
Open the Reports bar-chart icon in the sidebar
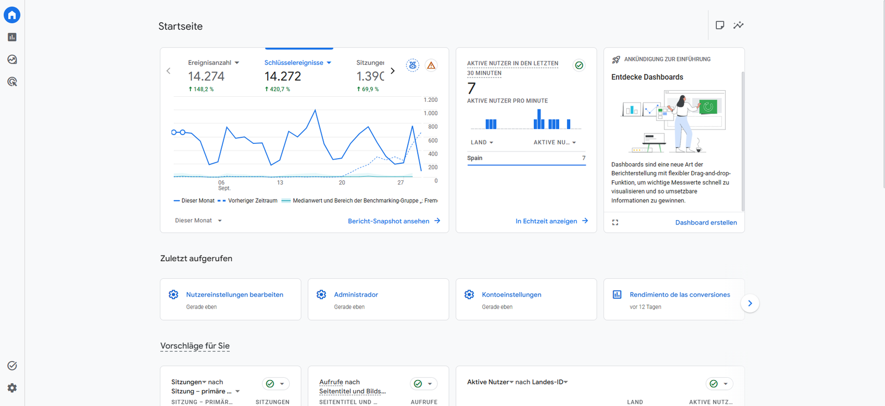[12, 37]
